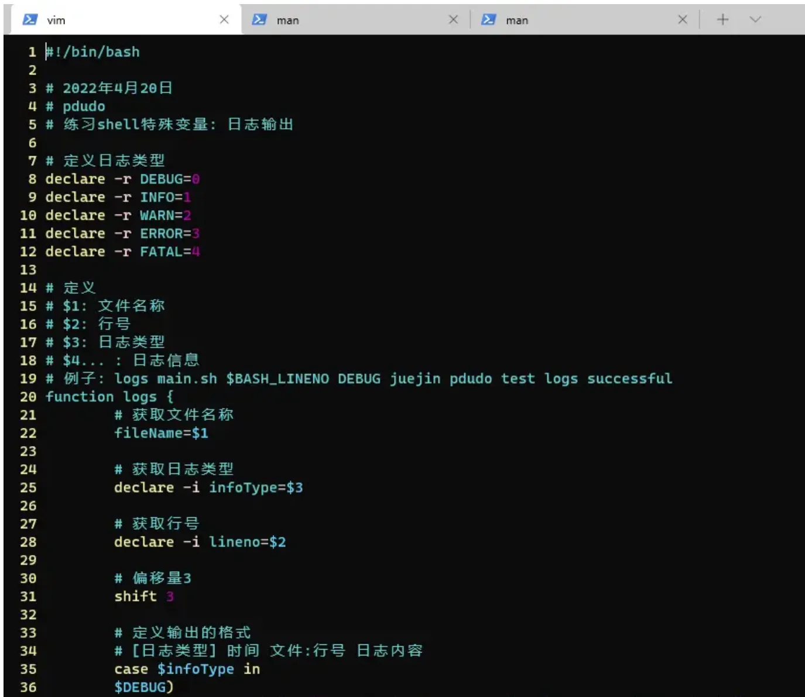This screenshot has height=697, width=805.
Task: Click the '# $3: 日志类型' comment
Action: tap(105, 342)
